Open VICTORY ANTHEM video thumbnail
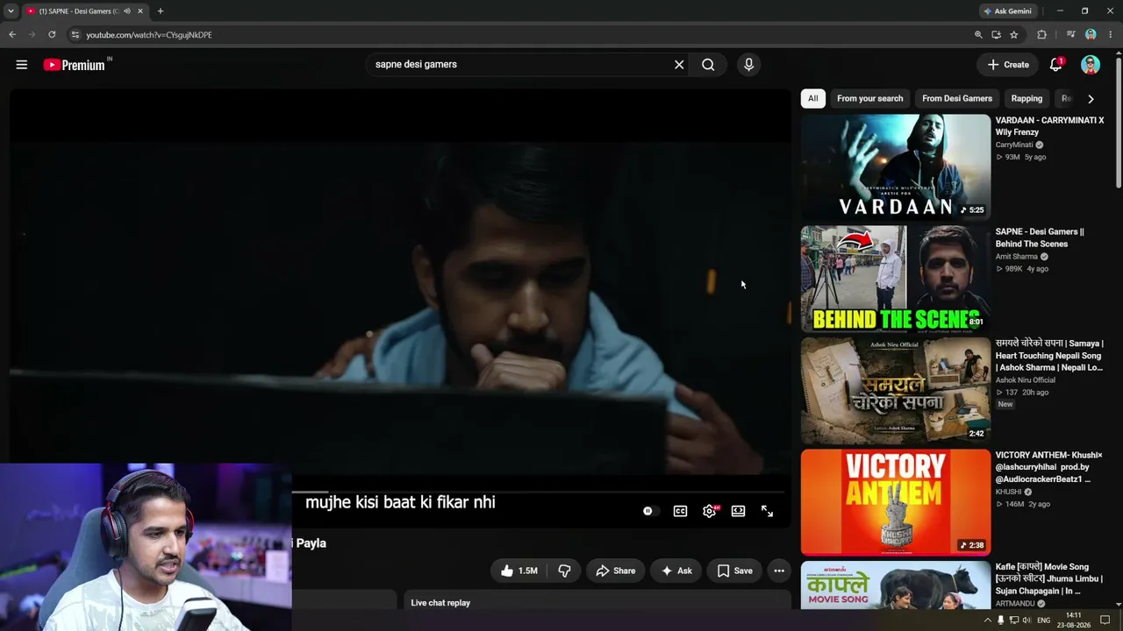This screenshot has width=1123, height=631. pyautogui.click(x=895, y=502)
